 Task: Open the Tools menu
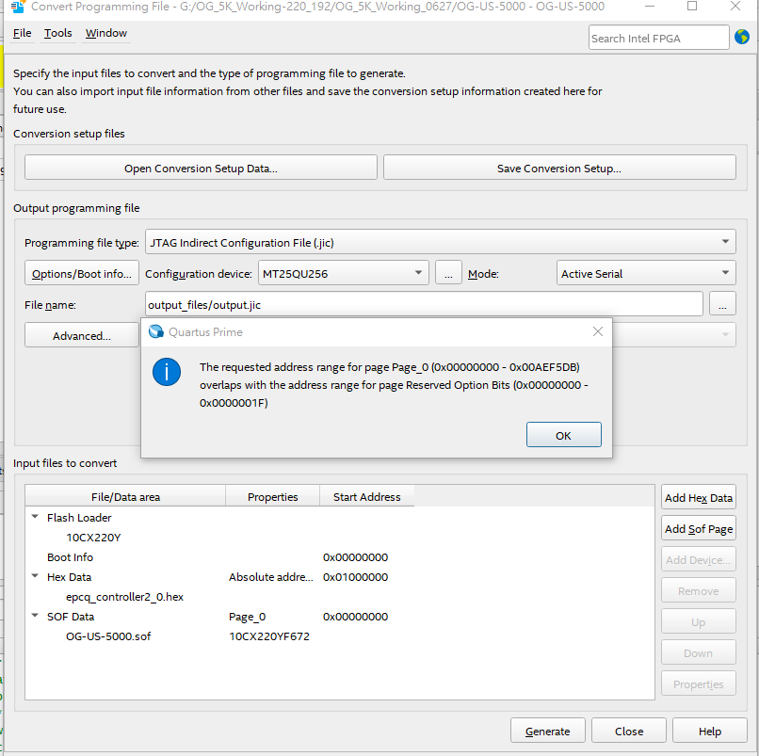coord(58,33)
